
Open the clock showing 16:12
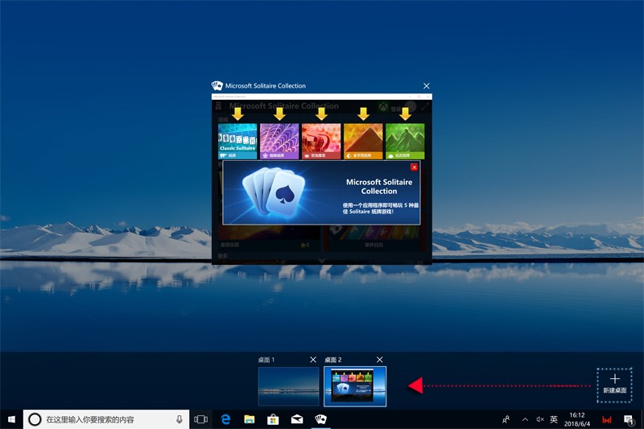[576, 419]
